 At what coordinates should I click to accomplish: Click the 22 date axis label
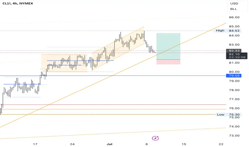[x=221, y=144]
